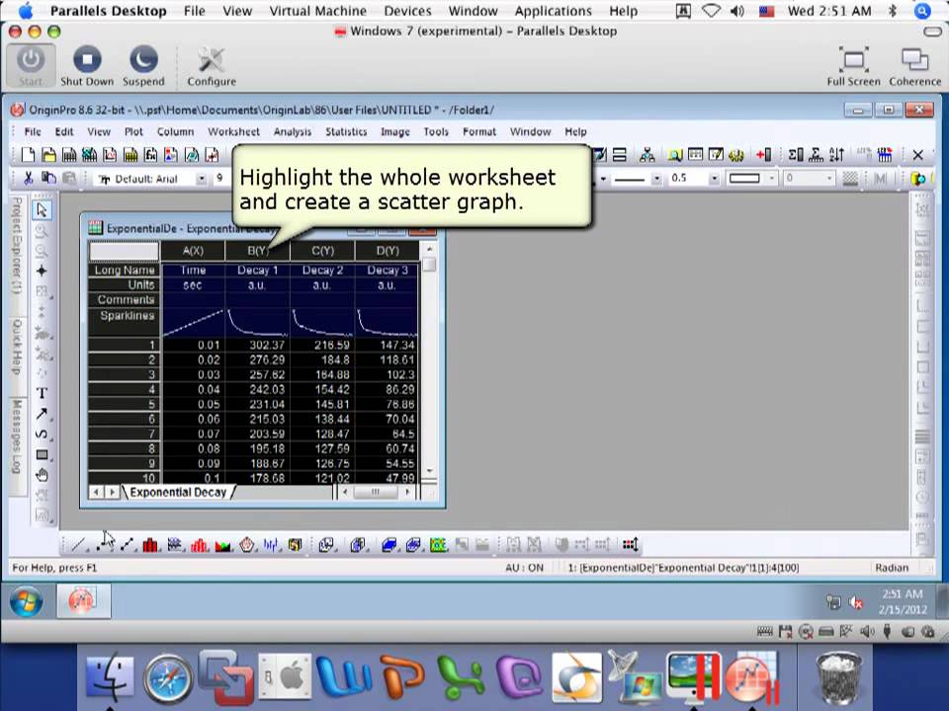
Task: Click the OriginPro icon in Windows taskbar
Action: (x=83, y=601)
